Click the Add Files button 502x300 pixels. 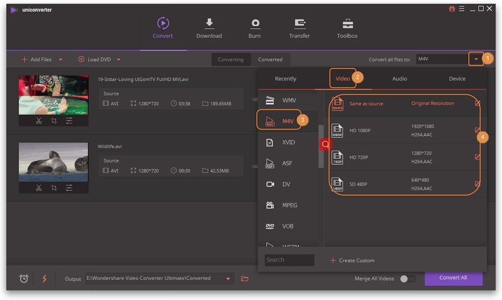[x=37, y=60]
